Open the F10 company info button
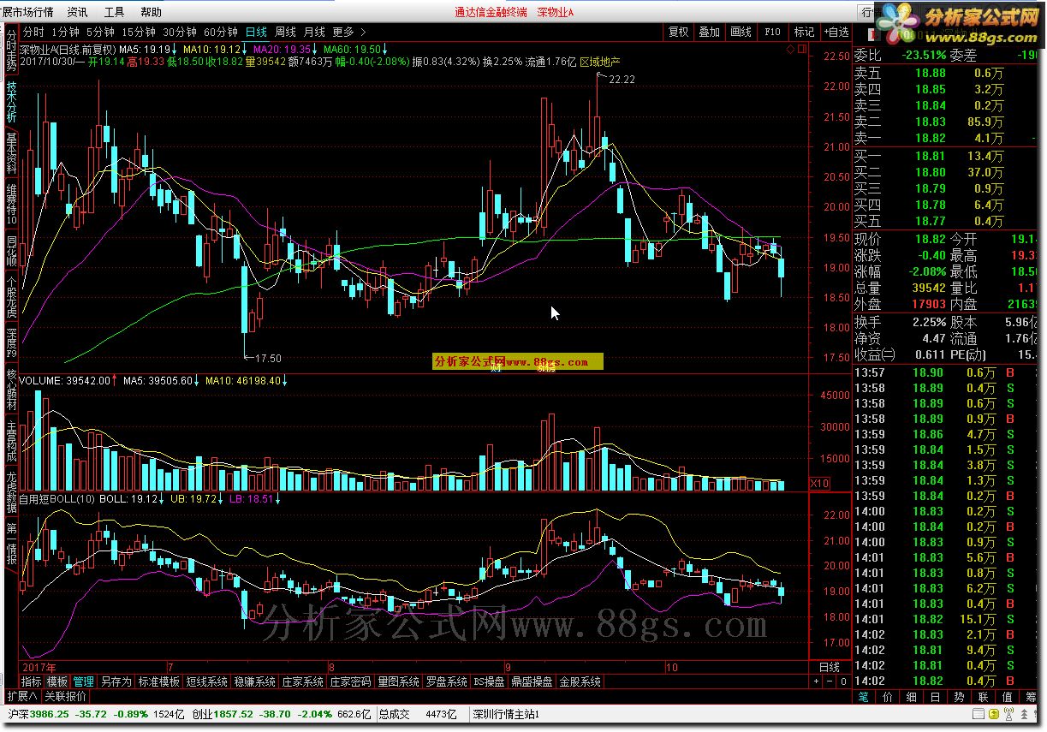The height and width of the screenshot is (732, 1047). pos(772,32)
